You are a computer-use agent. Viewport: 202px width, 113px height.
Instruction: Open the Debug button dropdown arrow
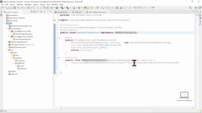point(54,8)
